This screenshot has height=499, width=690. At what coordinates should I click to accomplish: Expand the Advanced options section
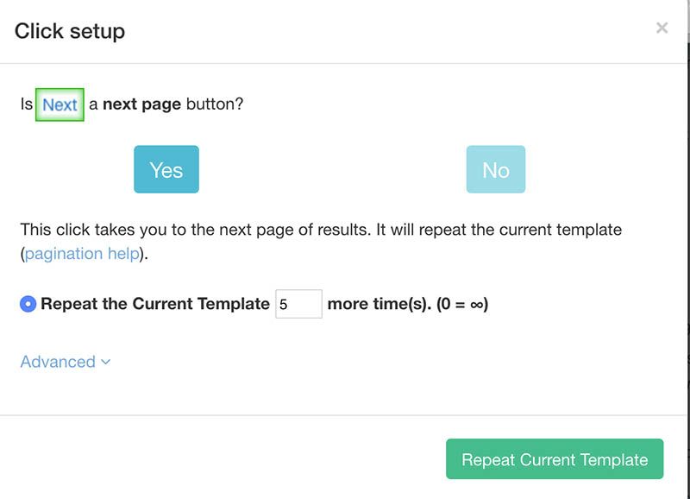(x=66, y=362)
